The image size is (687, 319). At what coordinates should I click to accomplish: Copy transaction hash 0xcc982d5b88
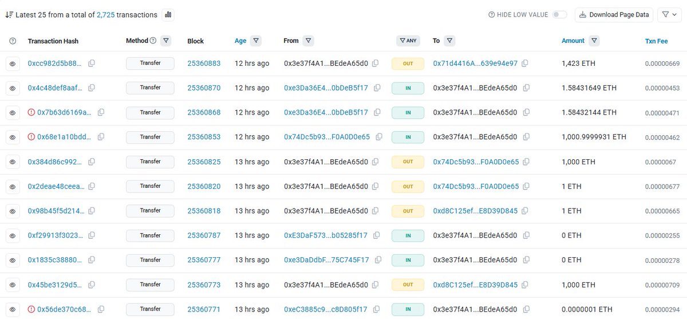pos(92,63)
